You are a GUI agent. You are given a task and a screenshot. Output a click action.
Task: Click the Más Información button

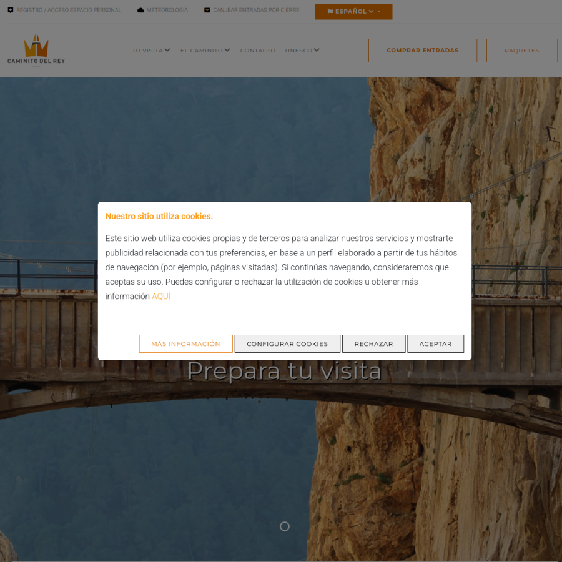185,343
